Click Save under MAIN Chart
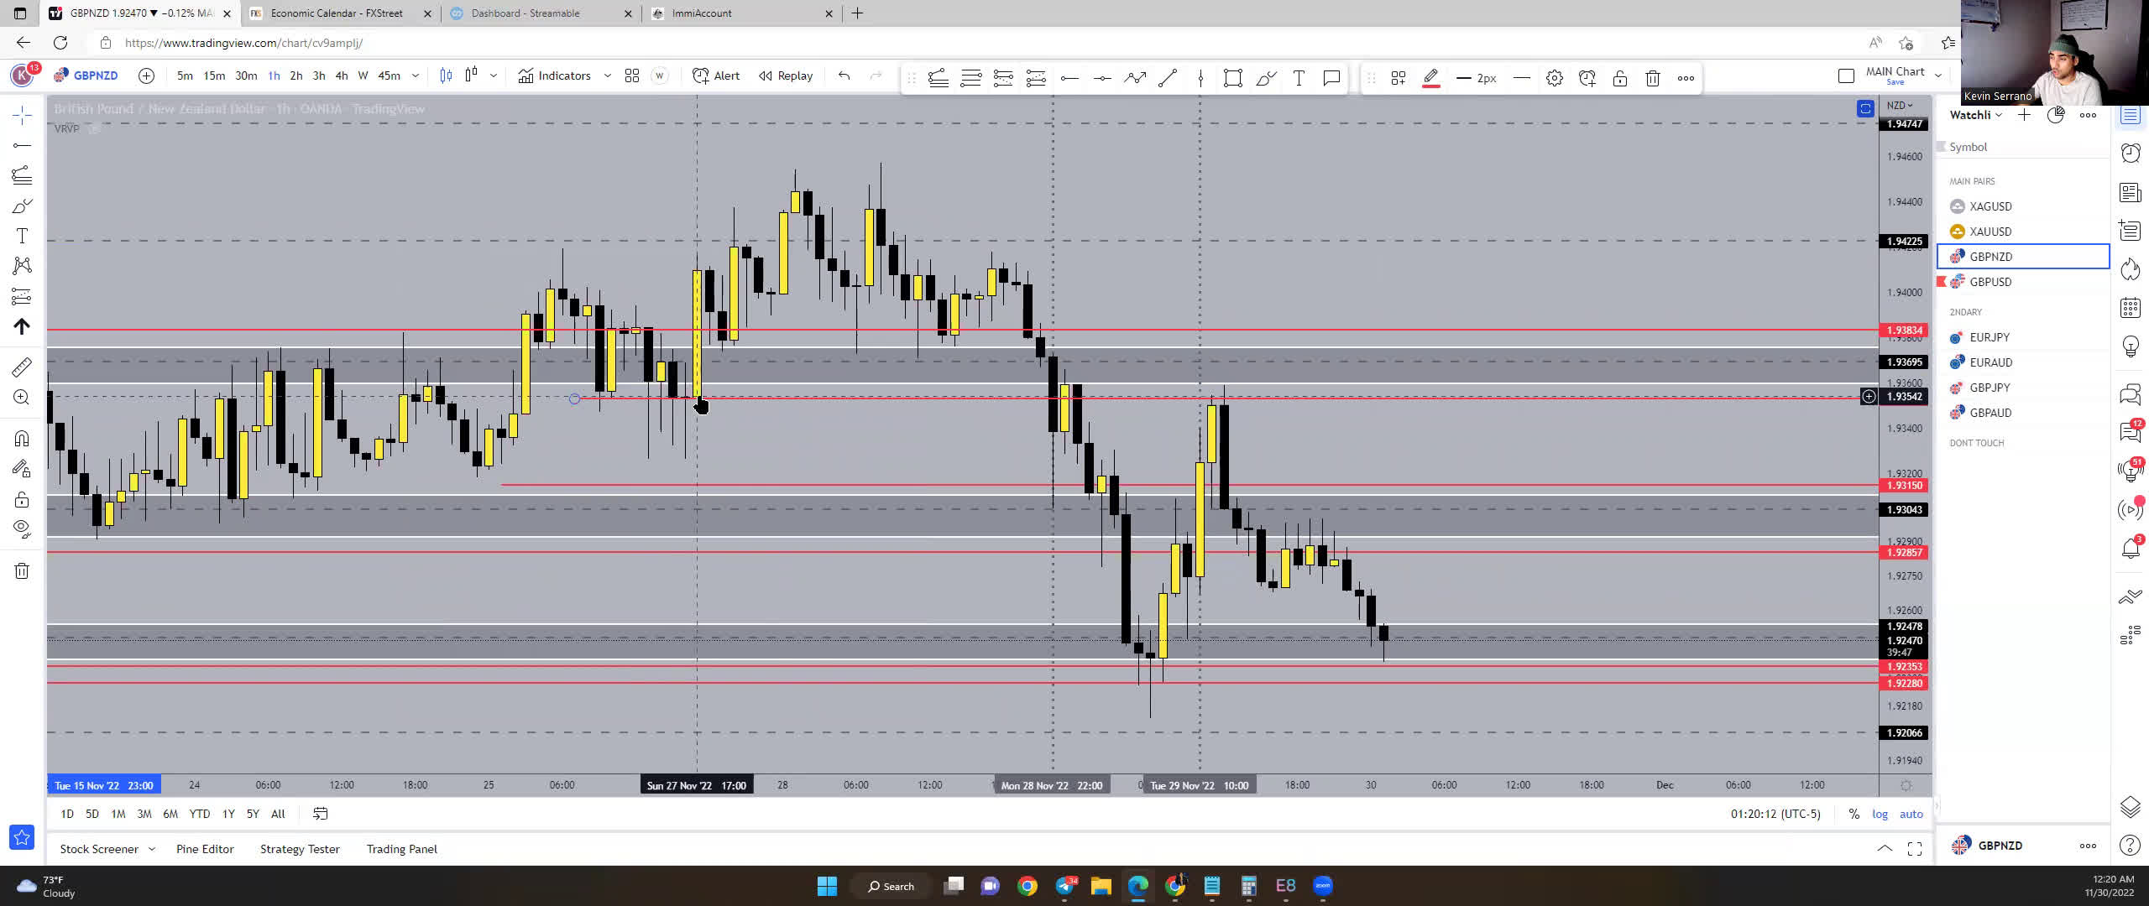This screenshot has width=2149, height=906. [x=1897, y=81]
